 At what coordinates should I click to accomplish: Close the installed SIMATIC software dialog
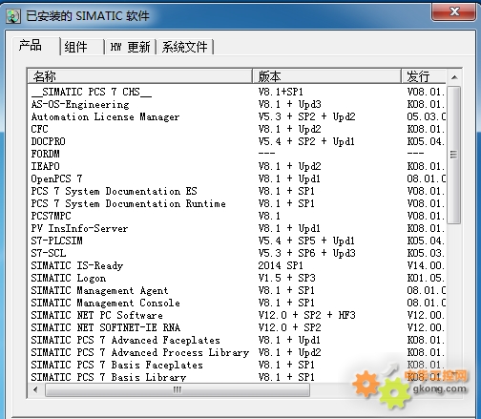click(x=454, y=11)
